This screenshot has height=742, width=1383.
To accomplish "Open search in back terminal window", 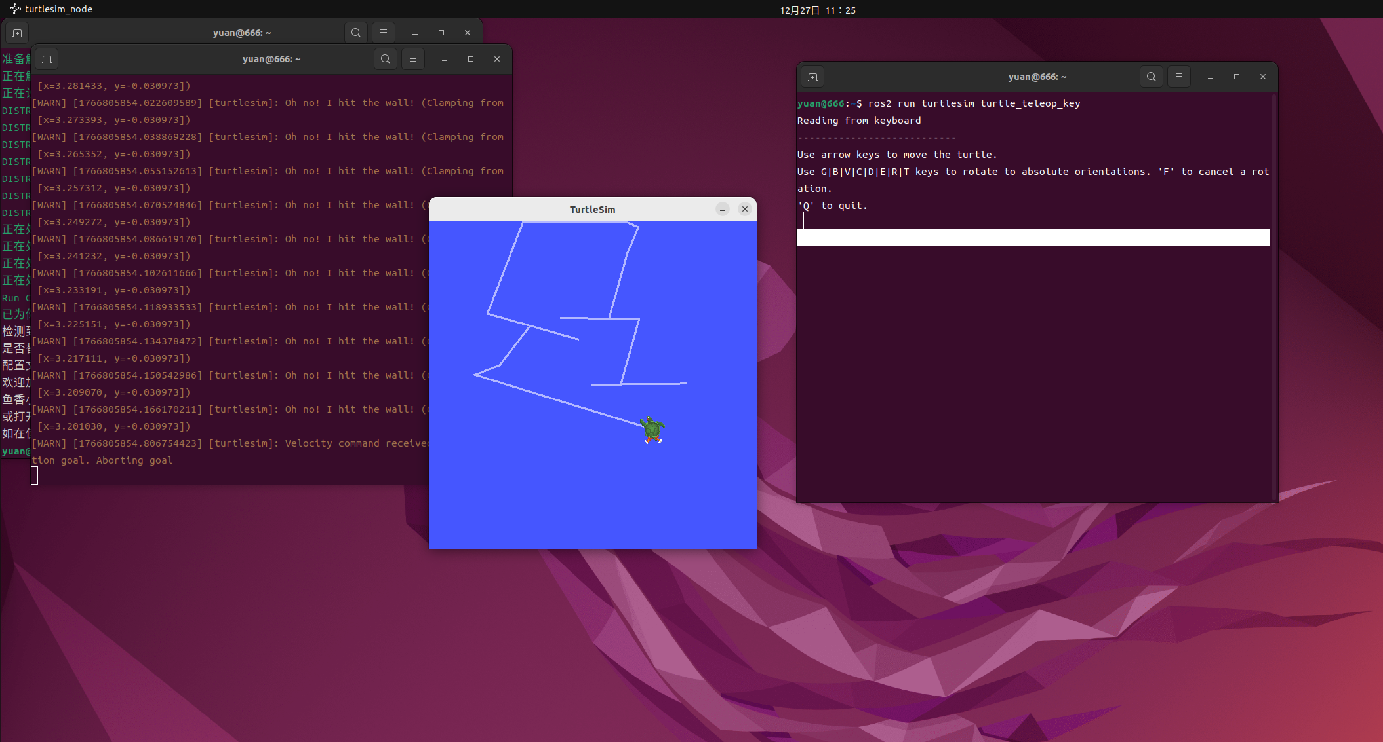I will tap(356, 33).
